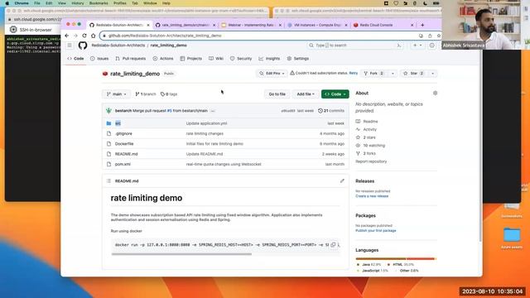Screen dimensions: 530x298
Task: Open pull request #5 link
Action: pos(169,111)
